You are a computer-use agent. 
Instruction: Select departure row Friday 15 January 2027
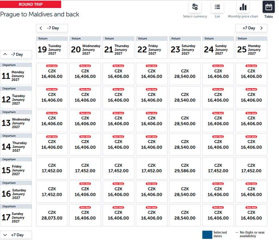point(16,168)
